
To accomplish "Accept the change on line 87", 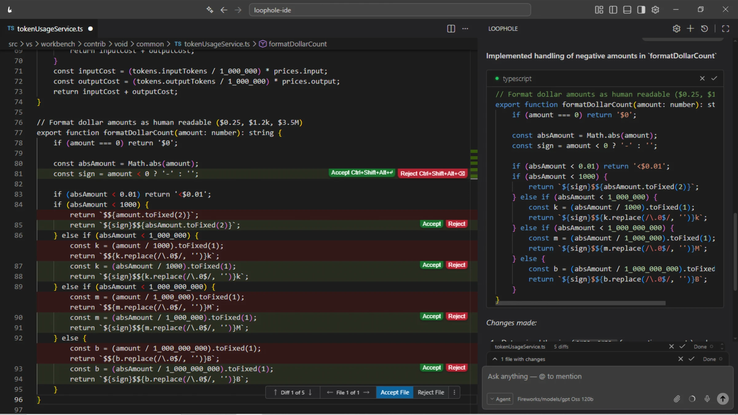I will [432, 265].
